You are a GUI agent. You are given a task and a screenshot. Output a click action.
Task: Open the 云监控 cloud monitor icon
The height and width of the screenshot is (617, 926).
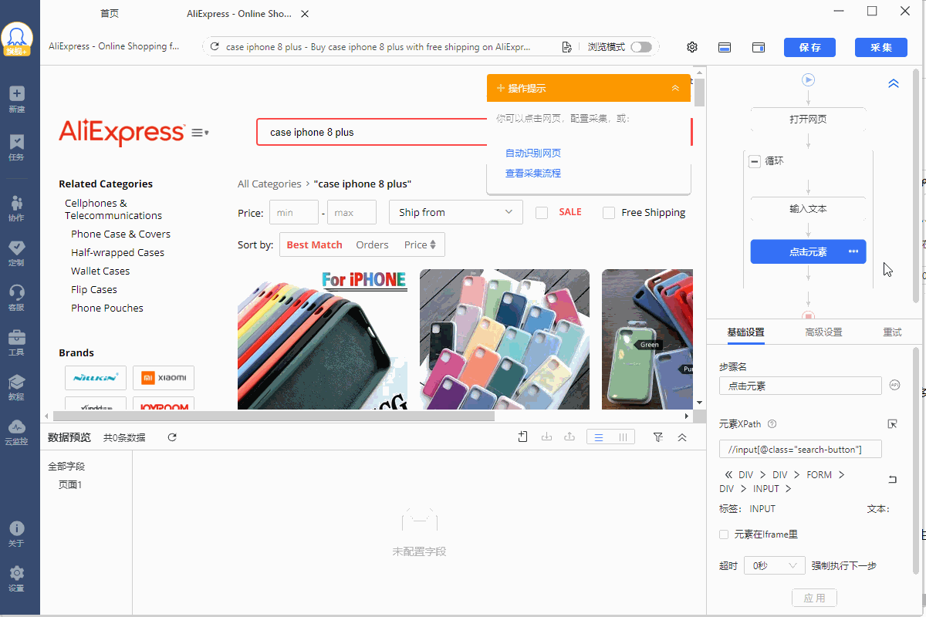pyautogui.click(x=17, y=432)
